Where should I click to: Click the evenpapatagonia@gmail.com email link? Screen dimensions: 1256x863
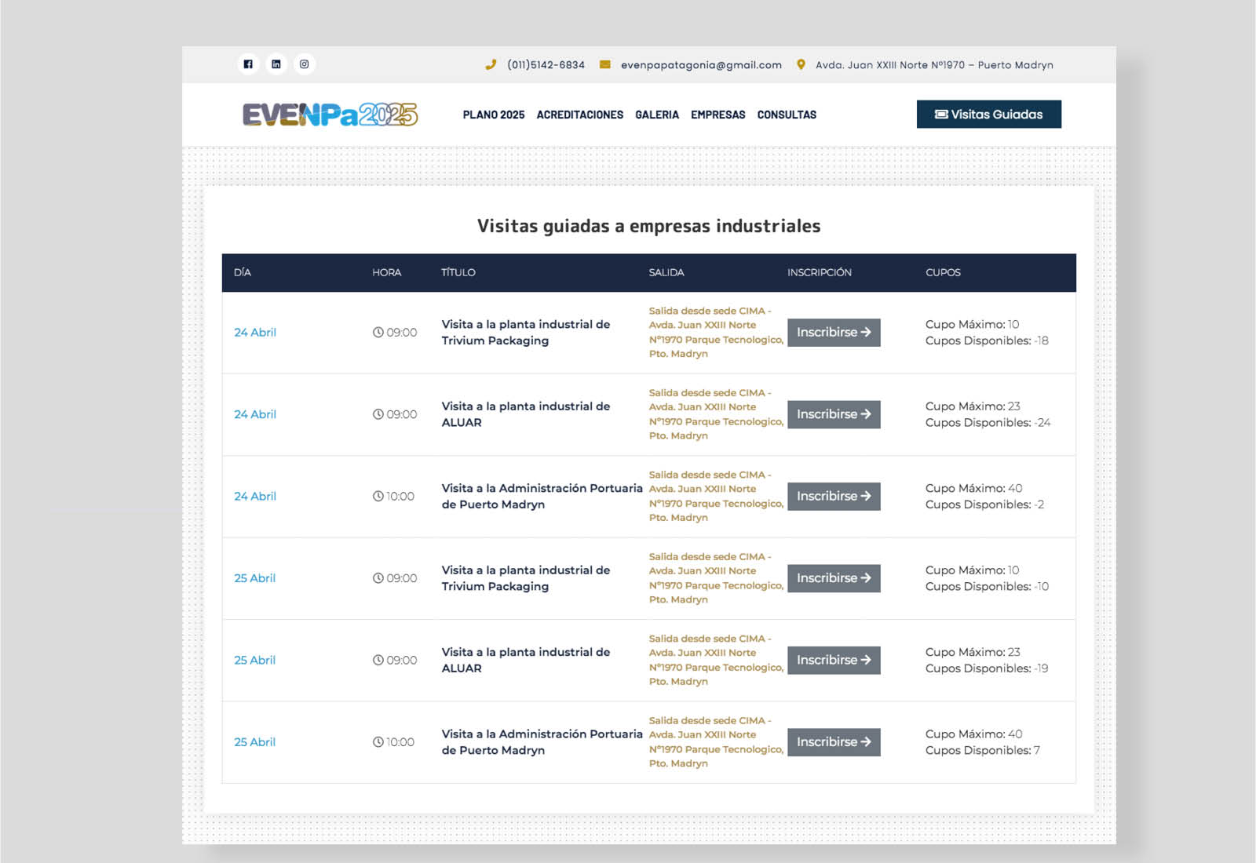click(x=701, y=65)
